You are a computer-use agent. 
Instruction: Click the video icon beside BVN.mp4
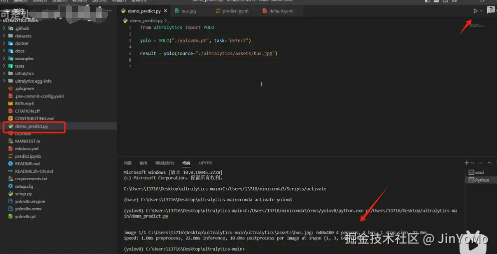coord(10,103)
